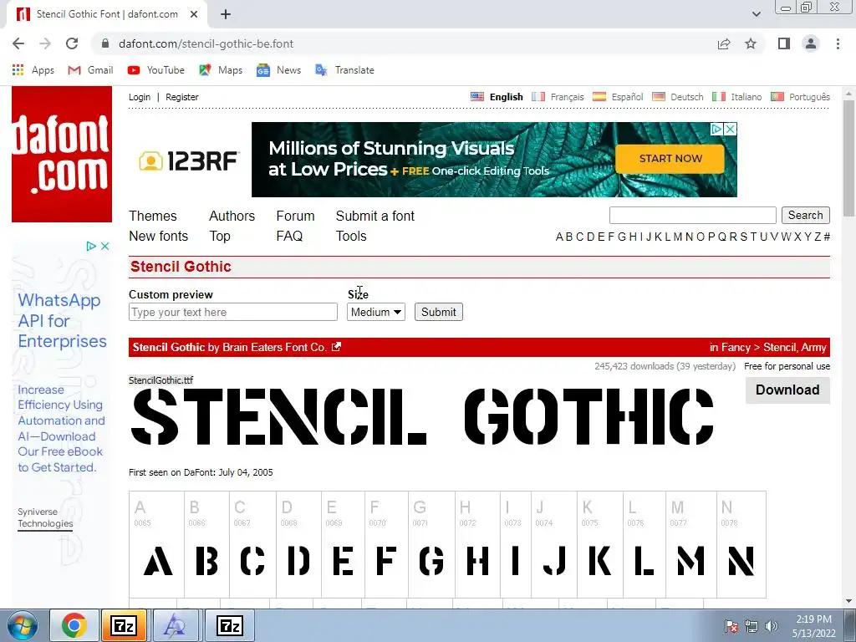Go back to the previous page

click(18, 43)
